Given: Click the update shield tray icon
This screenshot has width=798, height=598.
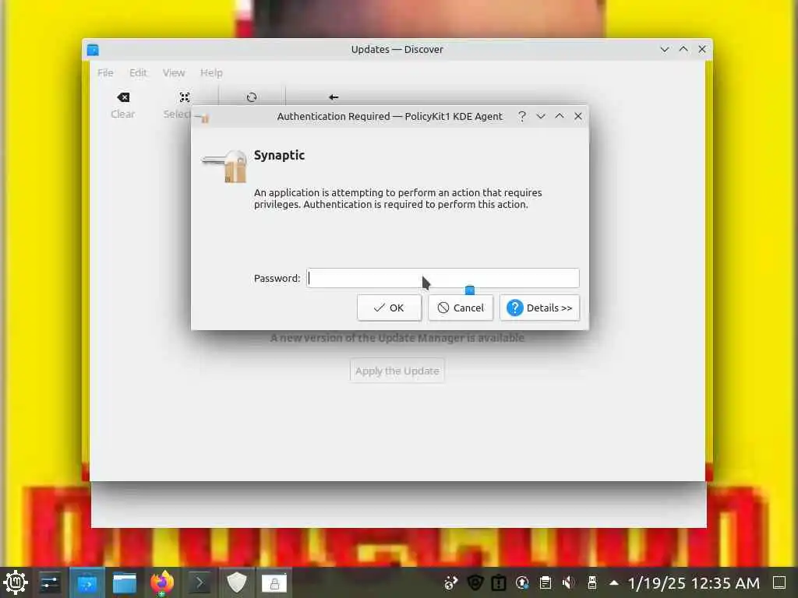Looking at the screenshot, I should [475, 582].
